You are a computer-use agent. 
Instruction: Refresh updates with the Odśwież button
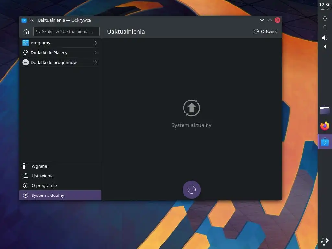point(265,31)
